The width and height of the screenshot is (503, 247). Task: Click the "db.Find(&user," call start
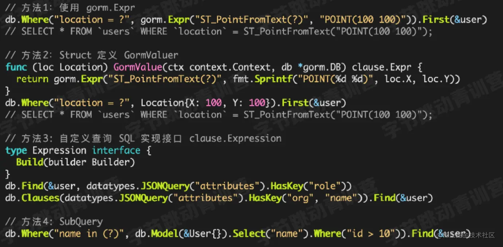coord(43,186)
